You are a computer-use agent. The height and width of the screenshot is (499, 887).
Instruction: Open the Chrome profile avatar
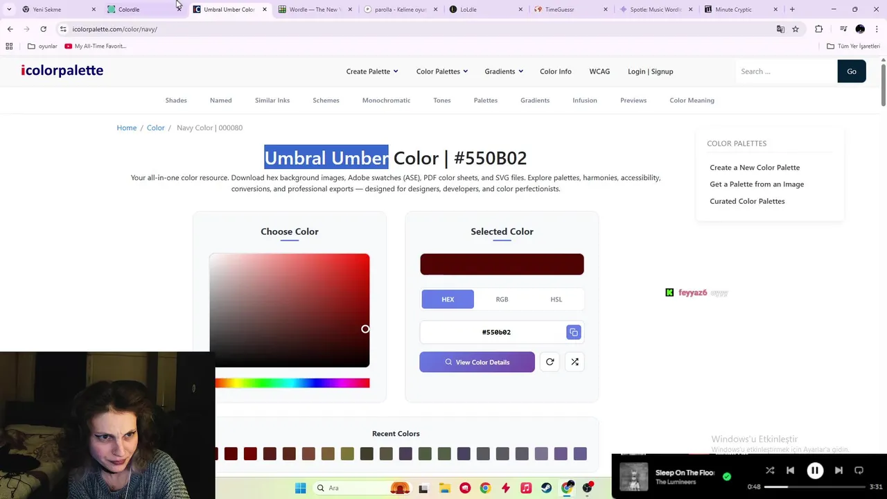coord(860,29)
